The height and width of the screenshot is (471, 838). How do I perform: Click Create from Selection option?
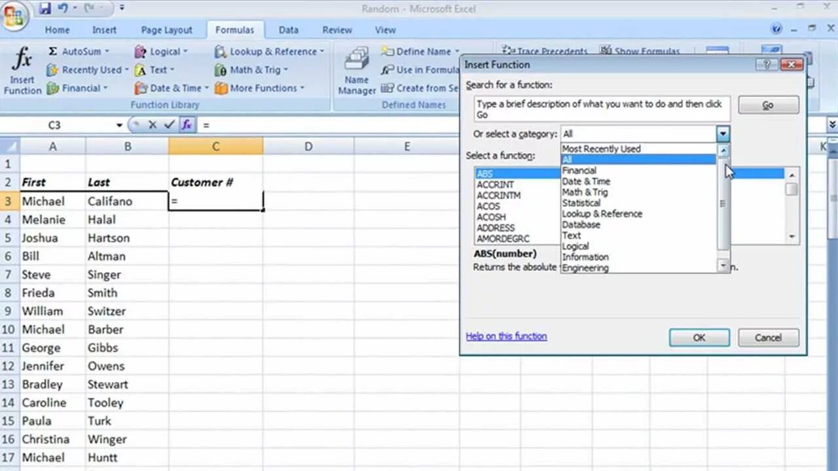[x=420, y=88]
